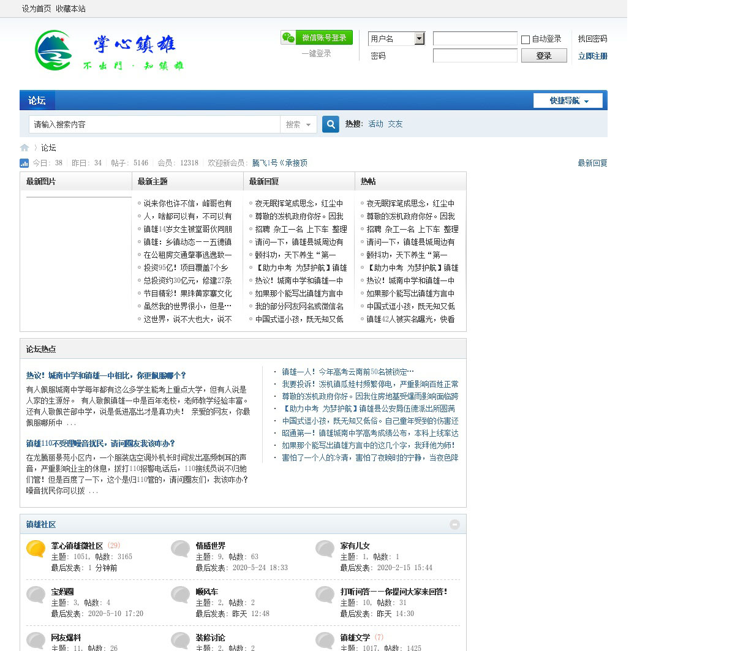Click the bubble icon beside 镇雄文学
Screen dimensions: 735x651
[x=325, y=641]
